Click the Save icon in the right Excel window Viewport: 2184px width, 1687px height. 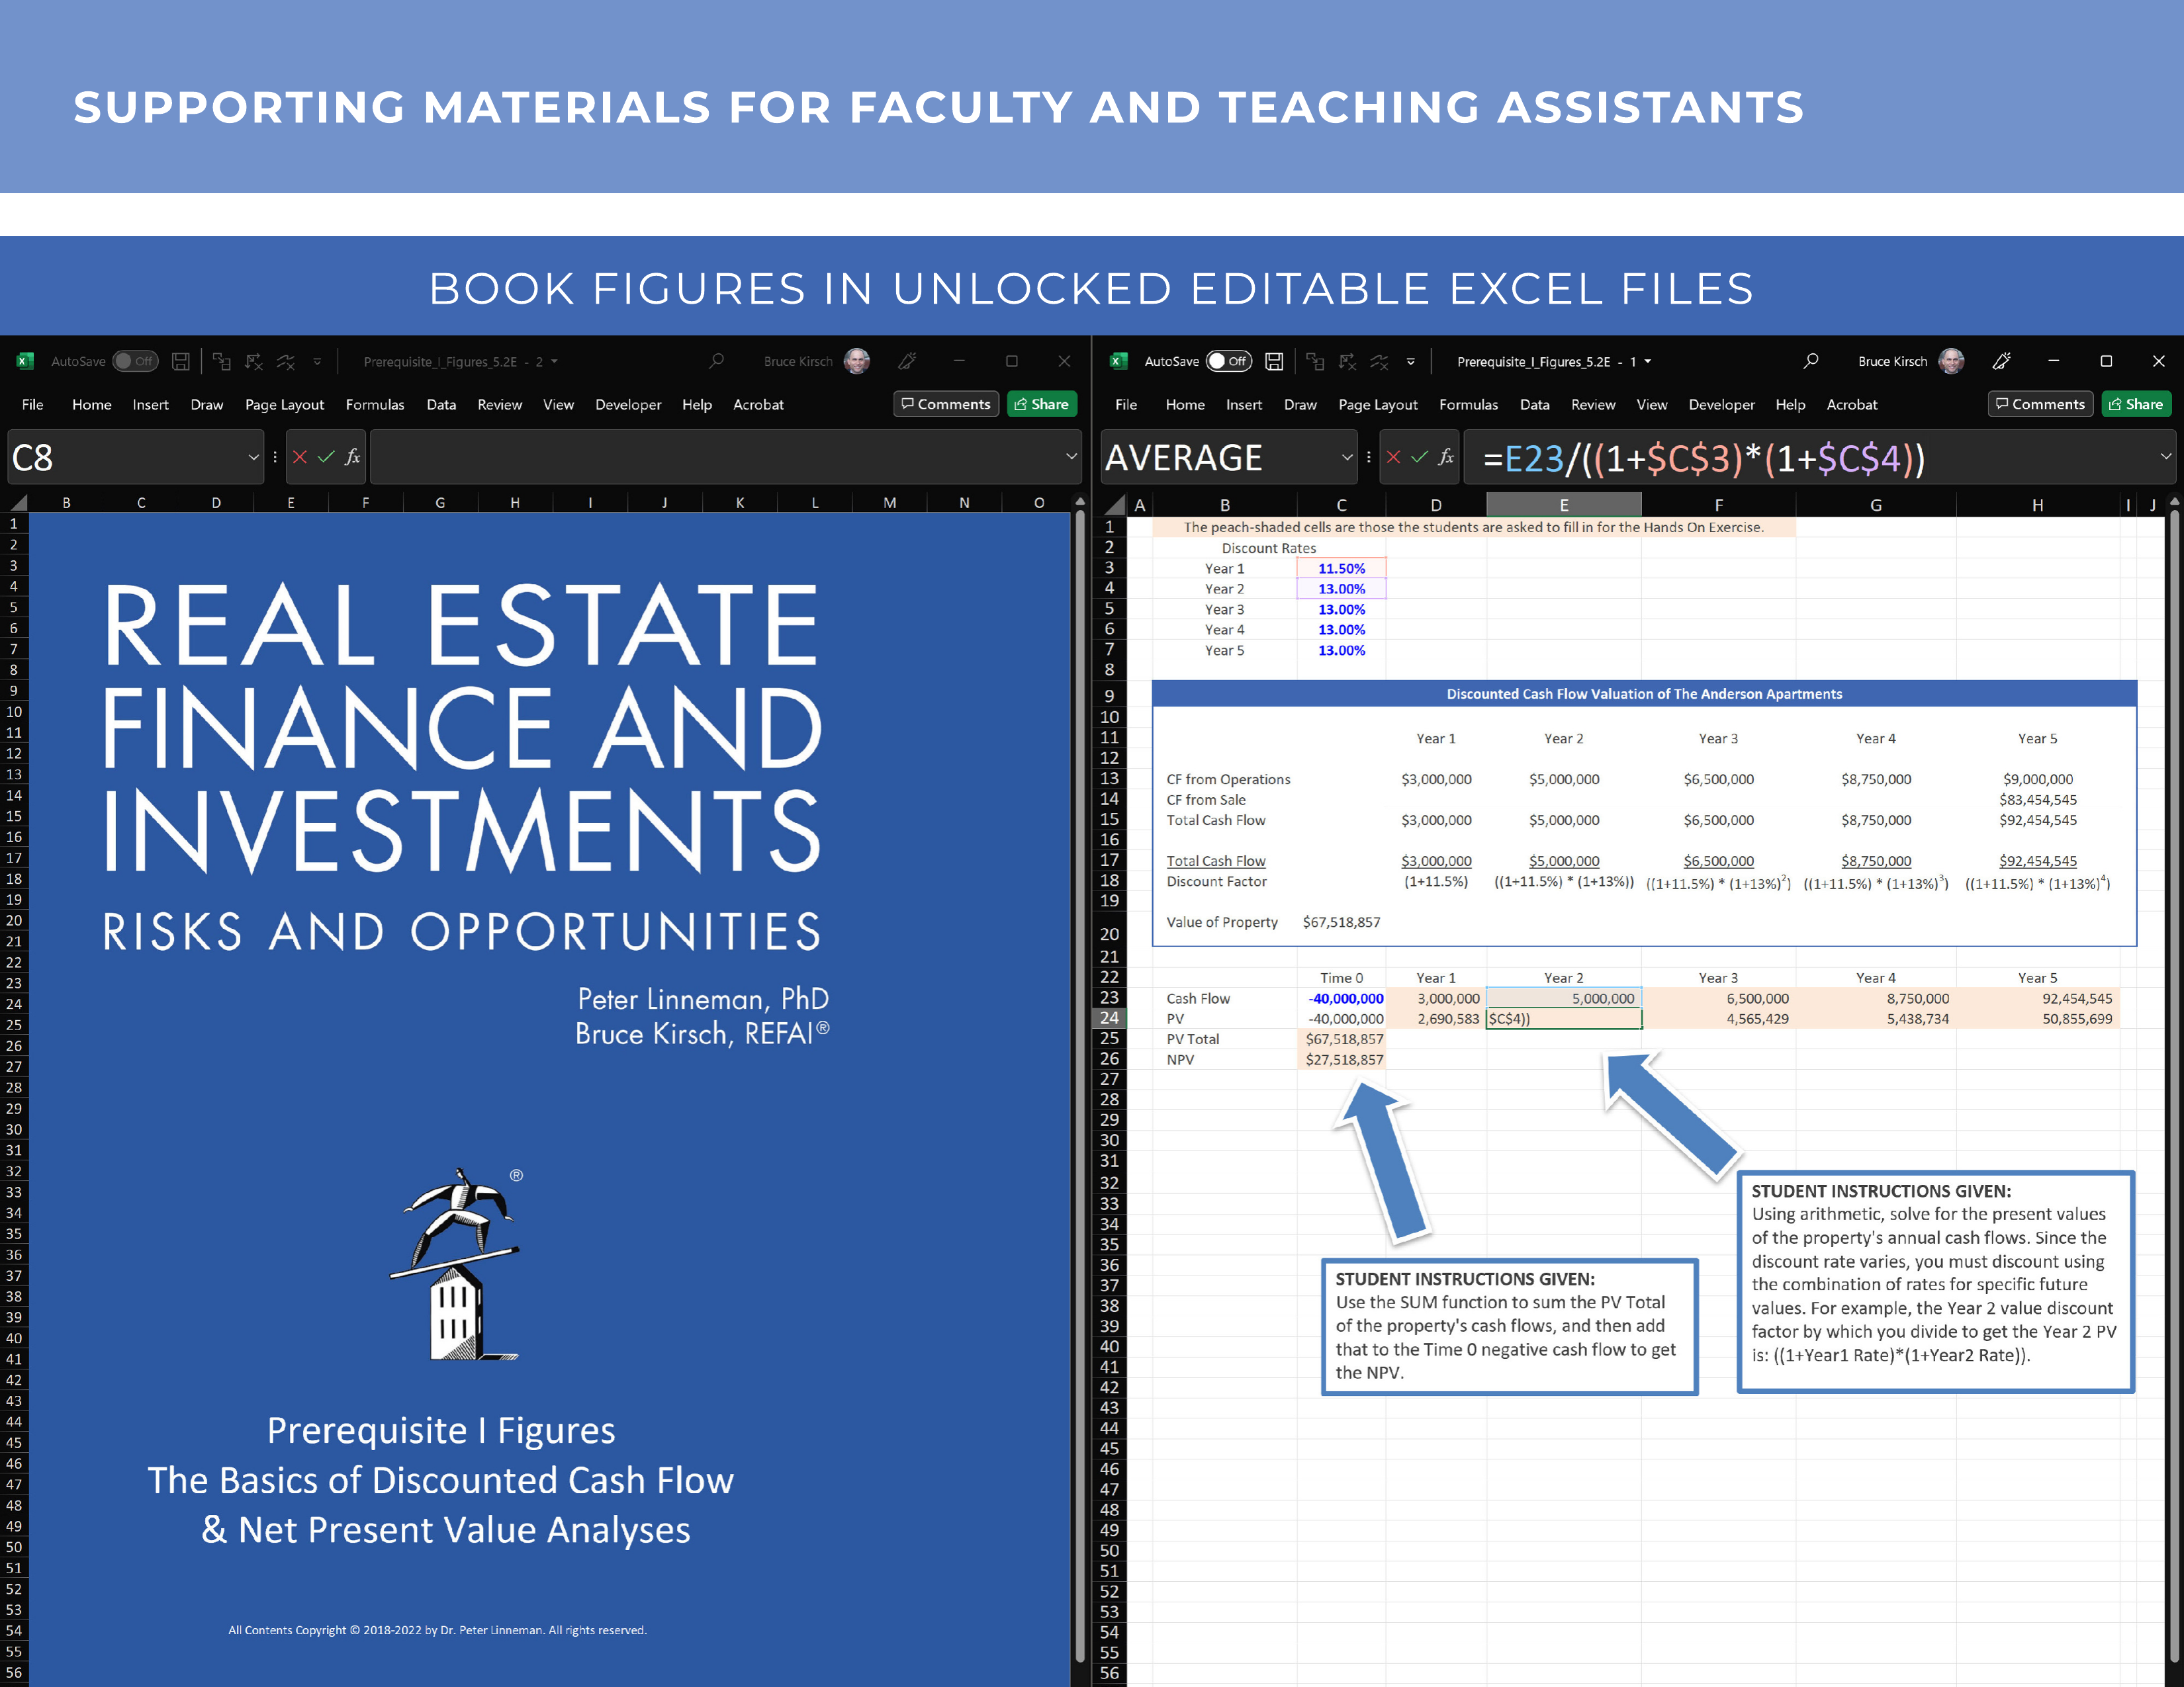point(1274,362)
